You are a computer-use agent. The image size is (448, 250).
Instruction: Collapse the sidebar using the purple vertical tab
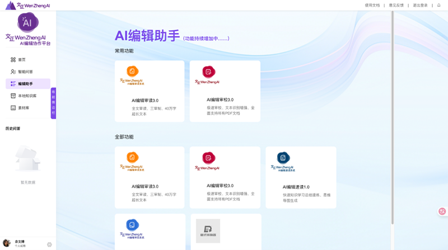tap(54, 103)
